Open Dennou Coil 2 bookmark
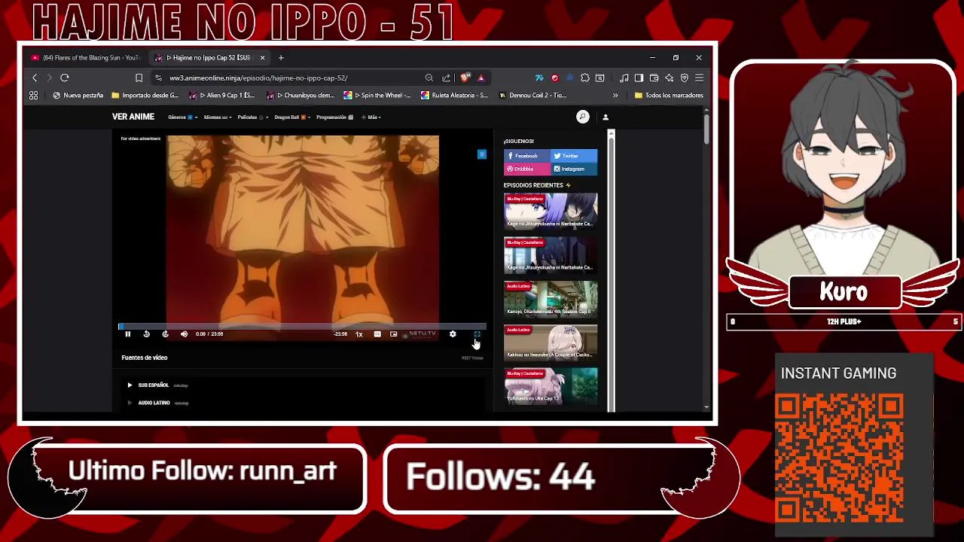Viewport: 964px width, 542px height. pyautogui.click(x=532, y=95)
